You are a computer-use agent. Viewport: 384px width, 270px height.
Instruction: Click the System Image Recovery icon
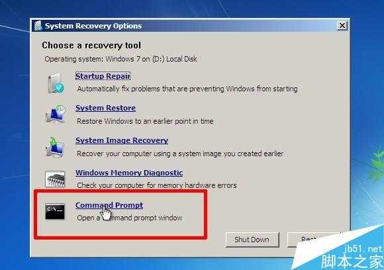pos(55,147)
